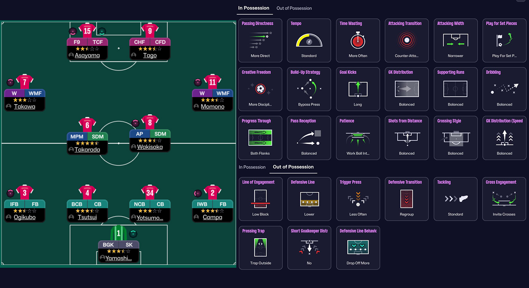
Task: Toggle Short Goalkeeper Distribution off setting
Action: point(309,247)
